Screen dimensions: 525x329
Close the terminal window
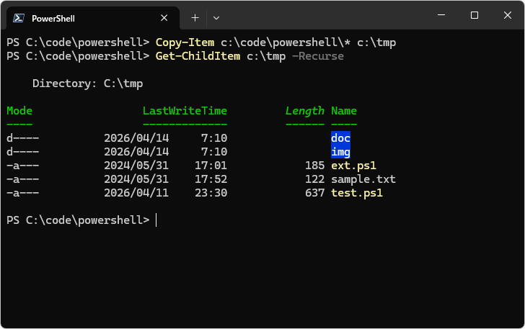[x=507, y=15]
